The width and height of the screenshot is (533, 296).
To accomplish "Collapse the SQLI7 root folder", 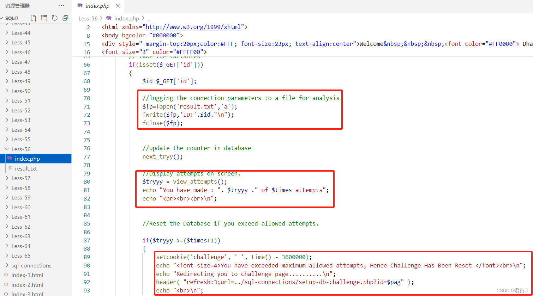I will click(x=2, y=18).
